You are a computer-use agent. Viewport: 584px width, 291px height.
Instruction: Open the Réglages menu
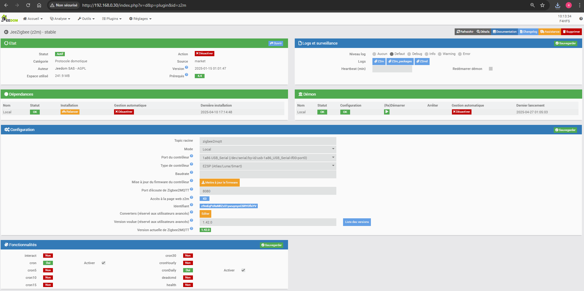(140, 19)
